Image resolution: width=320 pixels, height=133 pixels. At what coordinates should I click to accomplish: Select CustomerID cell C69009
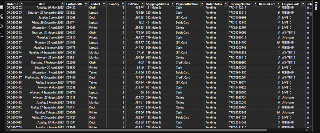point(76,112)
